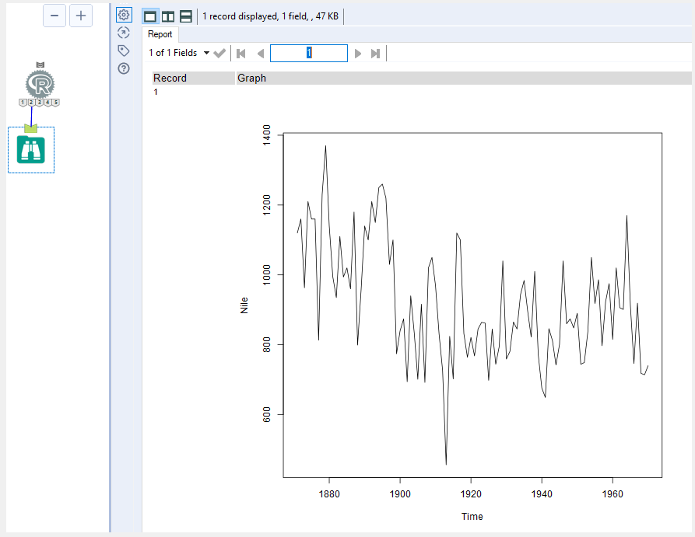Go to the next record
Viewport: 695px width, 537px height.
358,53
